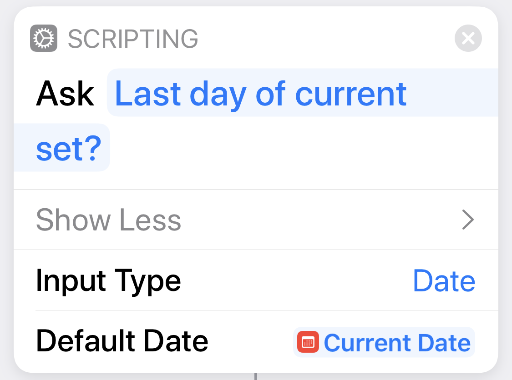Click the Input Type row label
The height and width of the screenshot is (380, 512).
(x=108, y=281)
